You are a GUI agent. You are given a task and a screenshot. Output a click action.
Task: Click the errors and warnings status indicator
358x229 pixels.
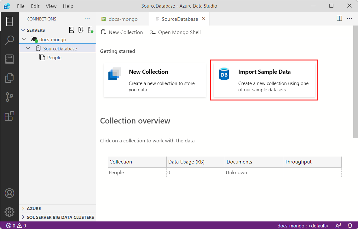(16, 226)
